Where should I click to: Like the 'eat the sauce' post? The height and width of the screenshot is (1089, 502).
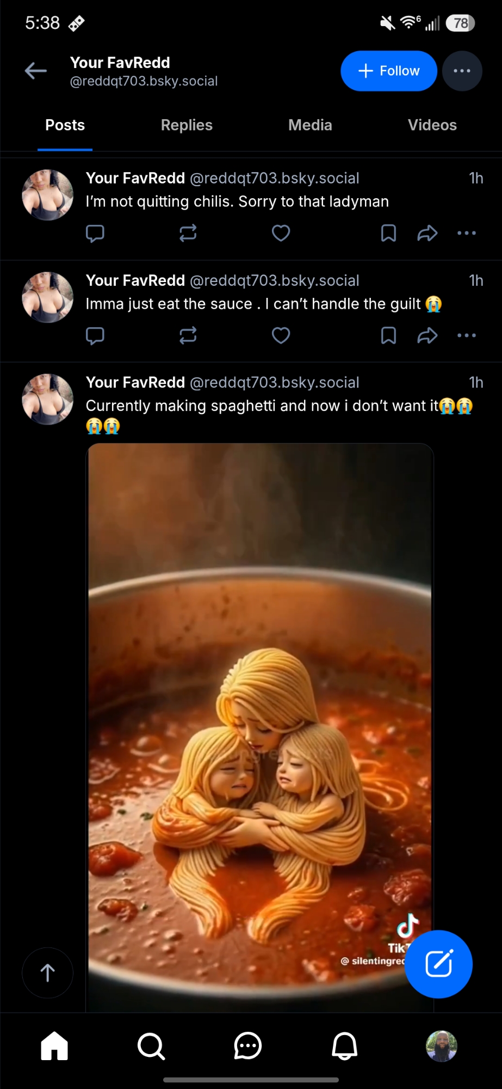[281, 335]
